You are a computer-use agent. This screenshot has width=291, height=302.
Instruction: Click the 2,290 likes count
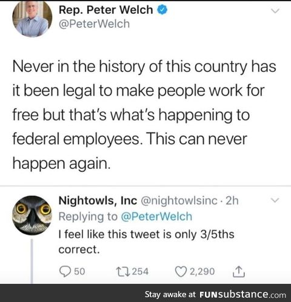coord(202,272)
